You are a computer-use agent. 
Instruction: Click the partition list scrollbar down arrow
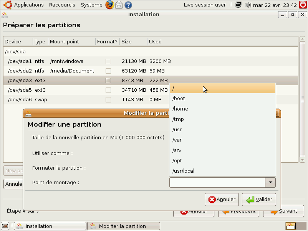click(303, 160)
